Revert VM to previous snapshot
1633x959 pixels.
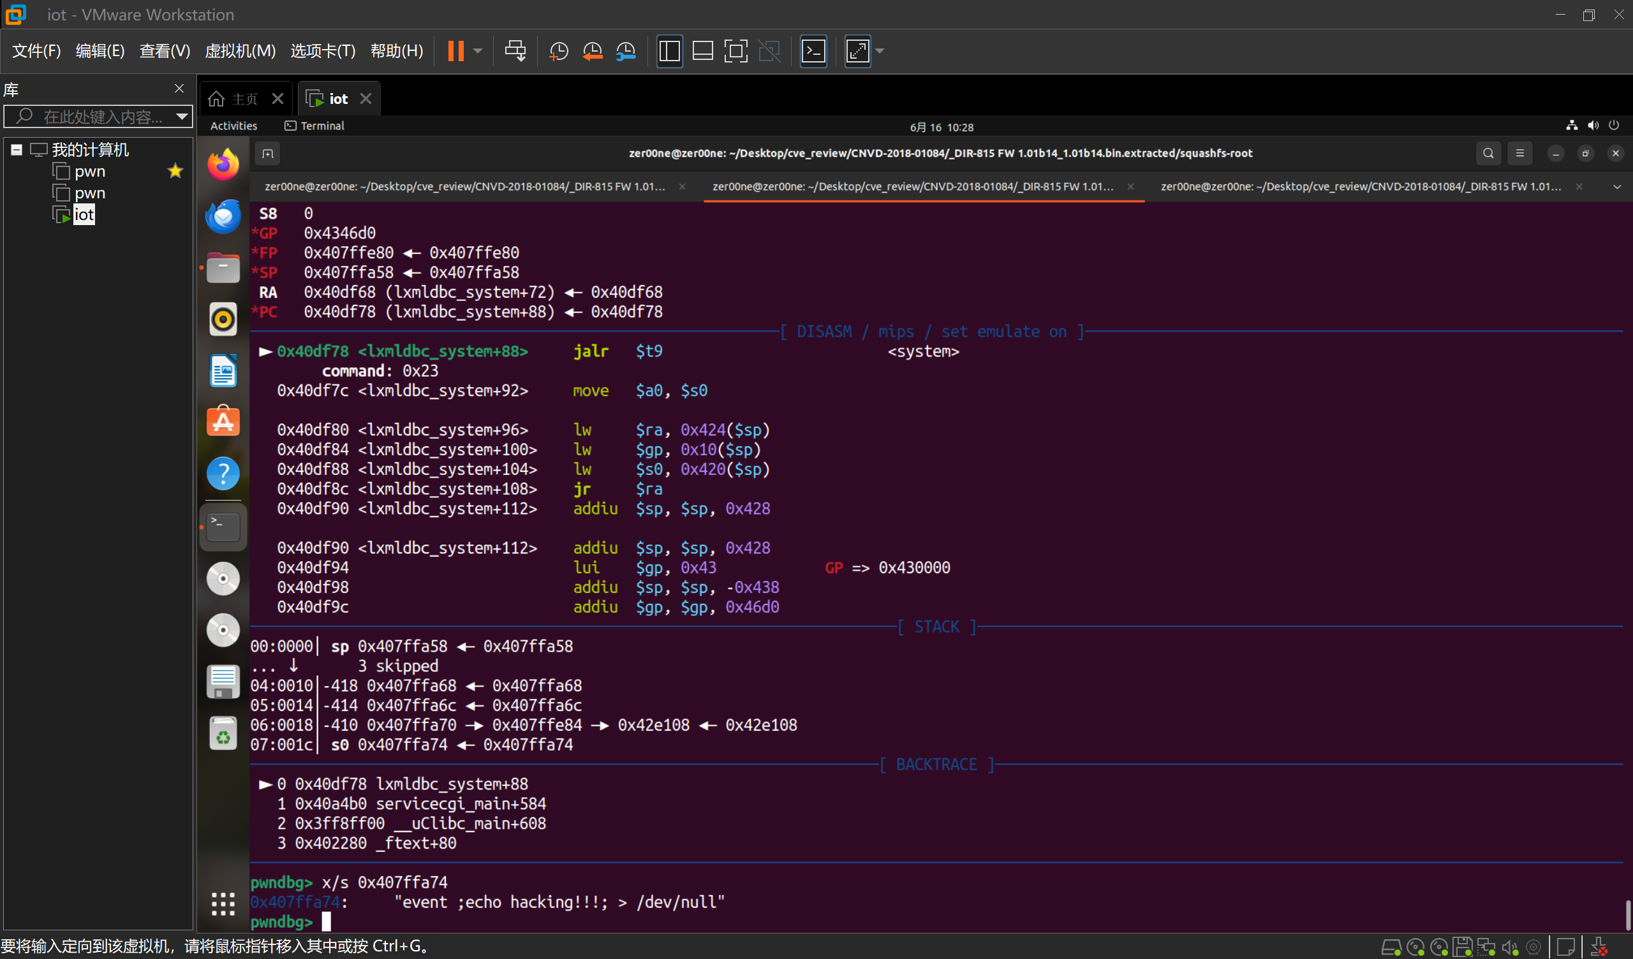pyautogui.click(x=593, y=50)
